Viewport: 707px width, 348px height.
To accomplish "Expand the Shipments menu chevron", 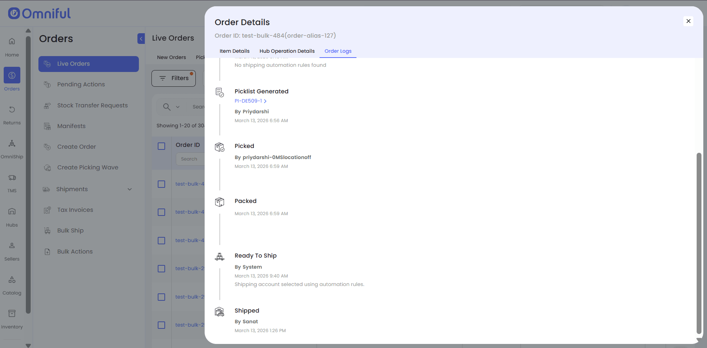I will click(x=130, y=189).
